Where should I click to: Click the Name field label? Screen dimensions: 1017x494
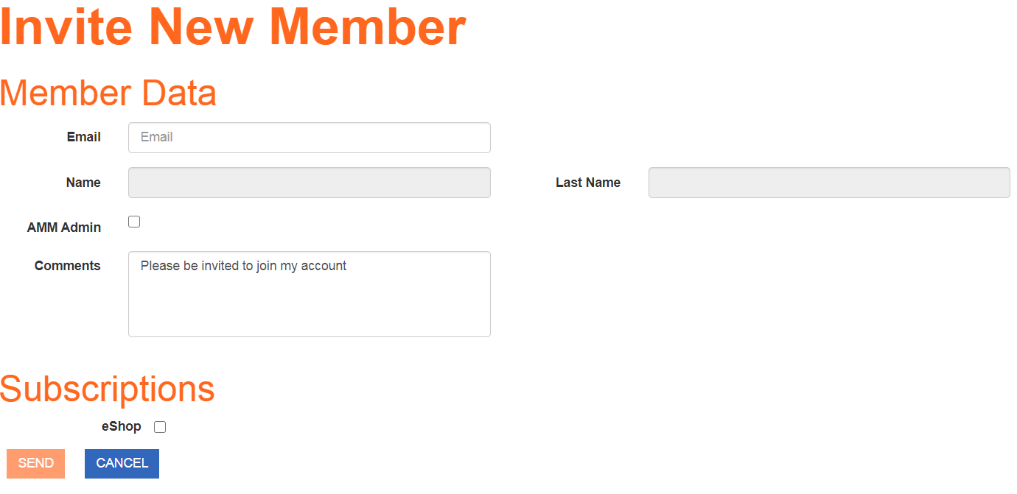pyautogui.click(x=83, y=183)
